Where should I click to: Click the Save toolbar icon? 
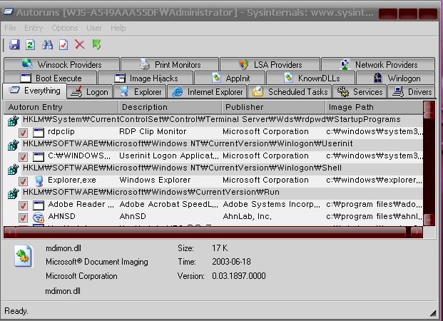coord(14,45)
